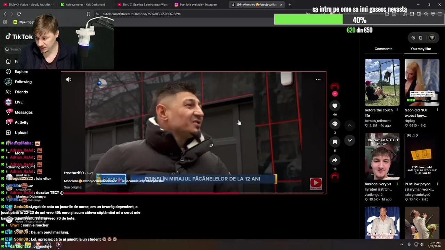Switch to the Comments tab
The width and height of the screenshot is (445, 250).
pos(383,49)
